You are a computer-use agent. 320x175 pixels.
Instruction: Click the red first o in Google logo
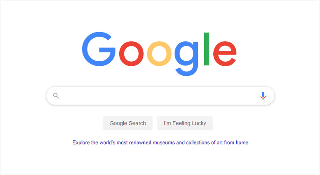point(131,54)
